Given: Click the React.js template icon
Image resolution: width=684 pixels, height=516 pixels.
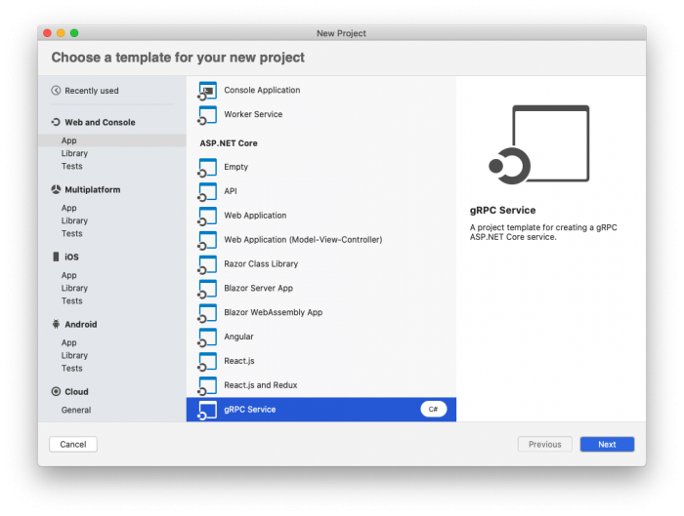Looking at the screenshot, I should (x=207, y=362).
